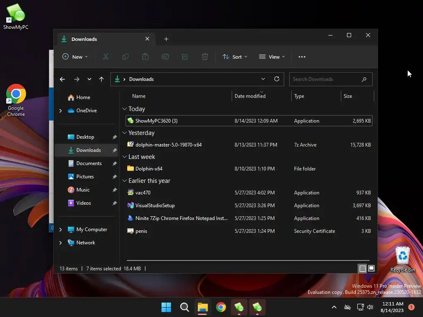This screenshot has width=423, height=317.
Task: Click the Share icon in toolbar
Action: point(185,57)
